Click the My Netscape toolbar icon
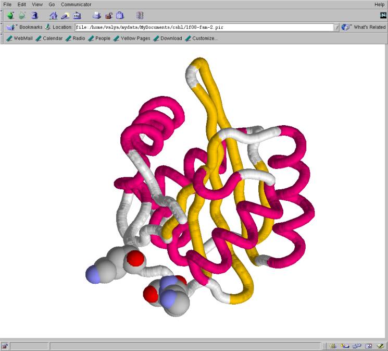The width and height of the screenshot is (388, 351). [x=77, y=16]
